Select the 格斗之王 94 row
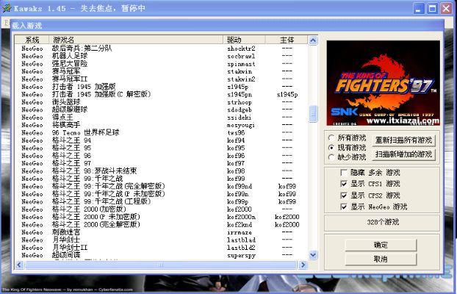Viewport: 457px width, 294px height. pos(161,140)
